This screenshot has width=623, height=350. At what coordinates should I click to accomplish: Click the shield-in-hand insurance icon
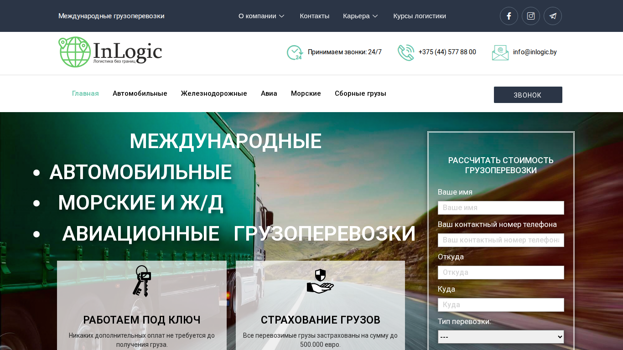[x=320, y=281]
